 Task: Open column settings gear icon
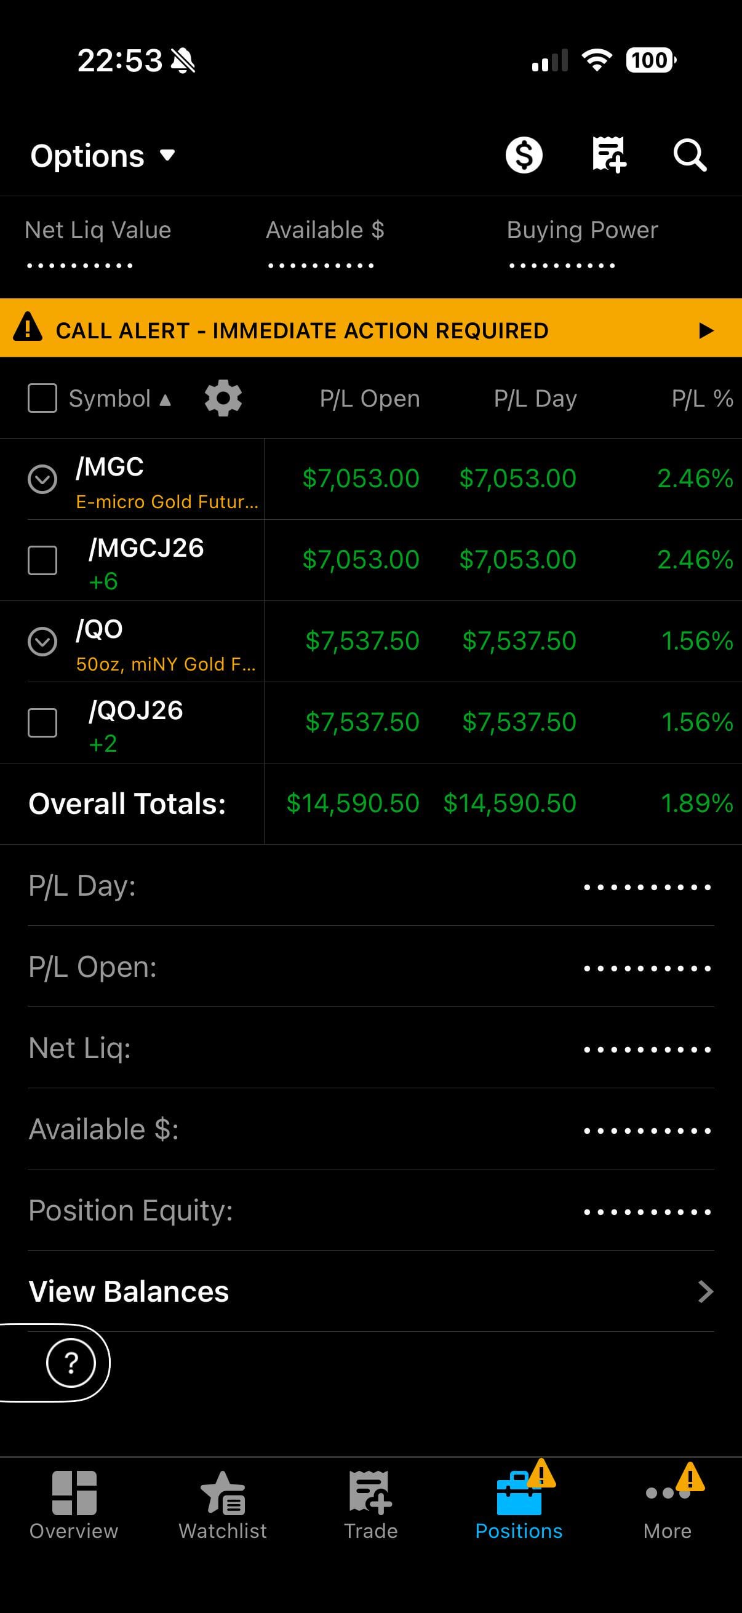[x=223, y=398]
